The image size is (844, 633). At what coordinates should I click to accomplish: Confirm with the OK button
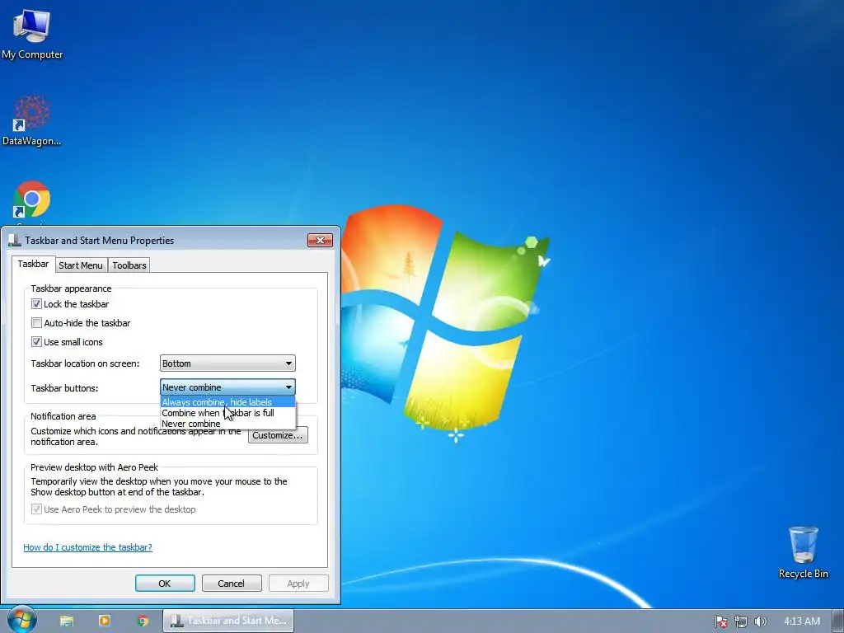[x=165, y=584]
